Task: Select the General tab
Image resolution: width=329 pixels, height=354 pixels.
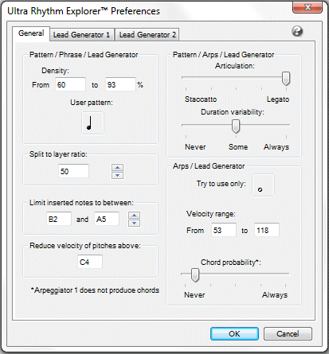Action: pos(31,33)
